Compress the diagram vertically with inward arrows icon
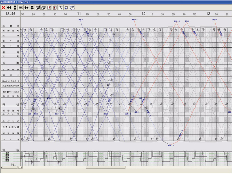Image resolution: width=232 pixels, height=174 pixels. click(15, 8)
